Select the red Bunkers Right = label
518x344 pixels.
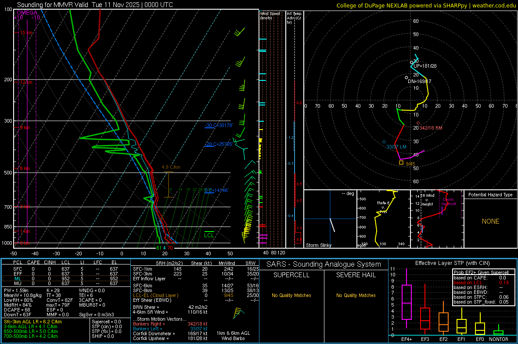click(x=149, y=324)
